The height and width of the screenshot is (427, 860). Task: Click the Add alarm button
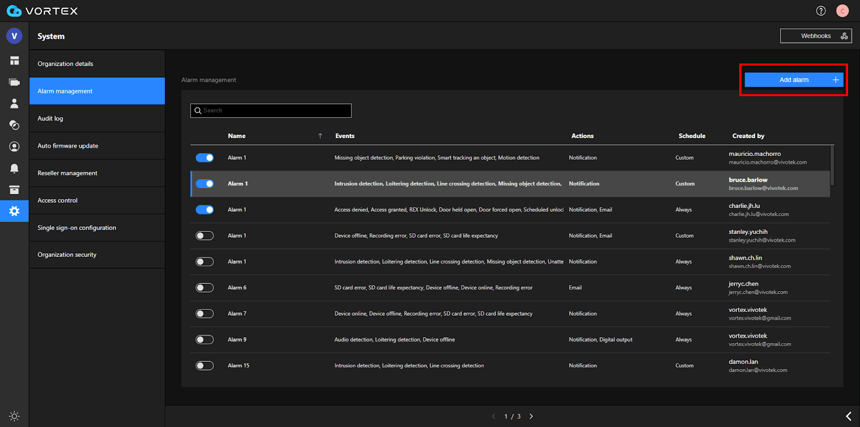(793, 80)
